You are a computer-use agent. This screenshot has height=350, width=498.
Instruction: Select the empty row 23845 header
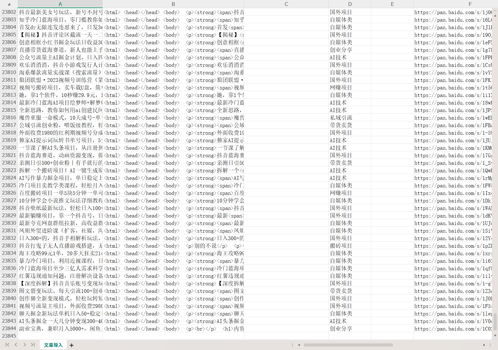(9, 336)
